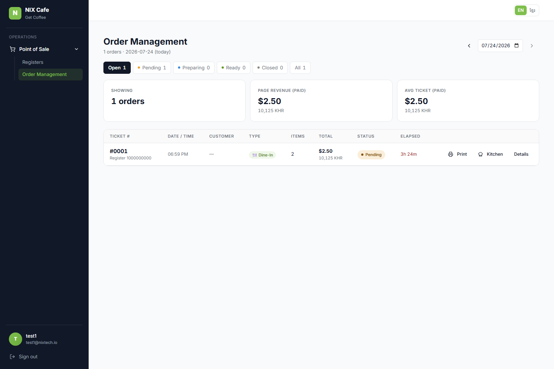The image size is (554, 369).
Task: Click the test1 user avatar
Action: click(x=16, y=339)
